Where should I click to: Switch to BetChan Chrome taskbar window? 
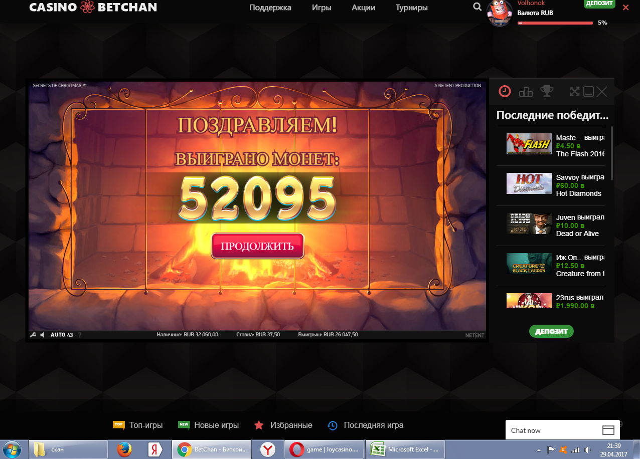pos(211,449)
